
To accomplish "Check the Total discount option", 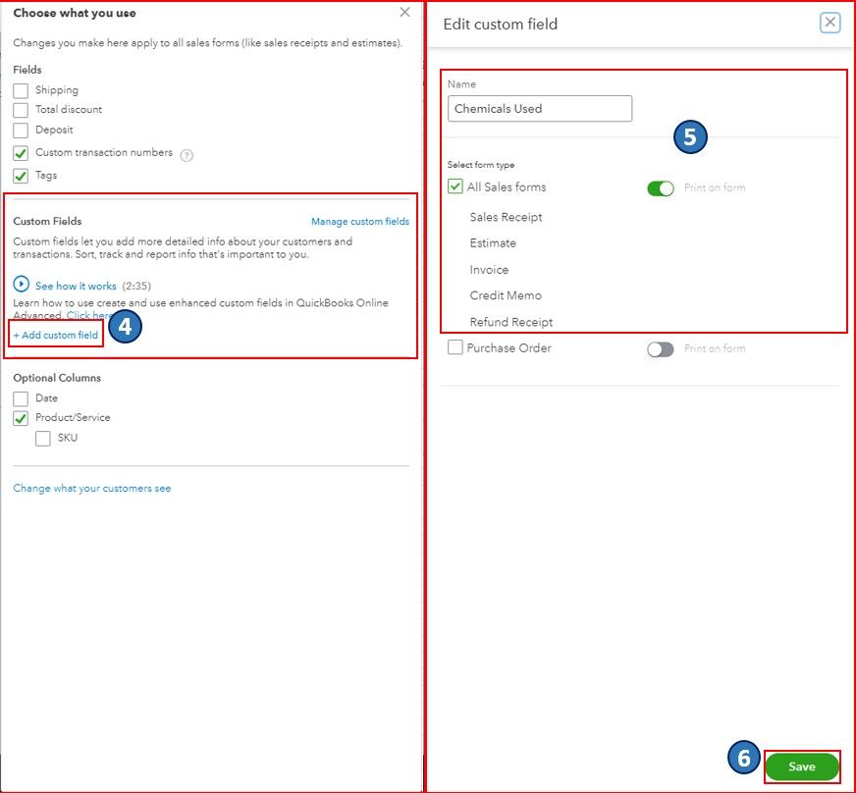I will point(21,110).
